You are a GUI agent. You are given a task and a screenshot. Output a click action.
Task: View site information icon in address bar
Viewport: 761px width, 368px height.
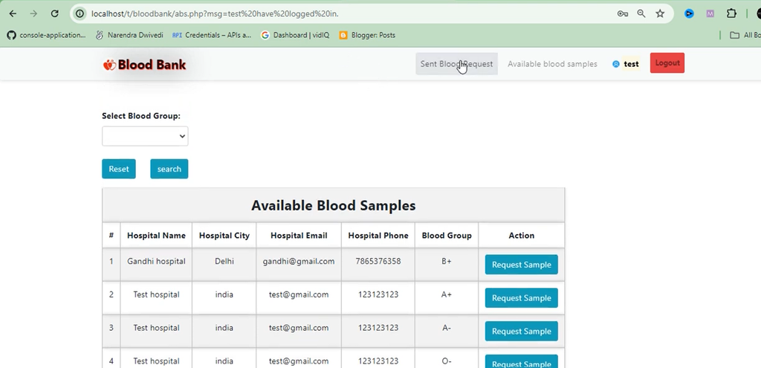80,13
